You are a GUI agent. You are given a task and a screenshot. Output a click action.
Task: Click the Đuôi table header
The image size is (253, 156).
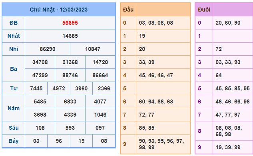pos(204,10)
